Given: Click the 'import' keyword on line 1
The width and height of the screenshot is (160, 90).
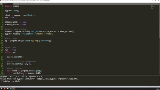Looking at the screenshot, I should coord(8,6).
